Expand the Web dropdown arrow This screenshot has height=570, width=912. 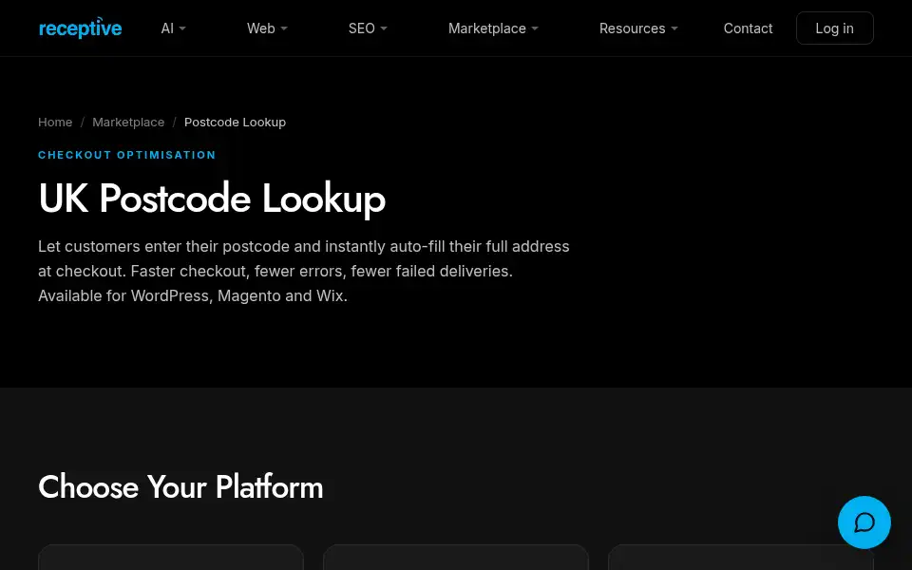click(284, 28)
